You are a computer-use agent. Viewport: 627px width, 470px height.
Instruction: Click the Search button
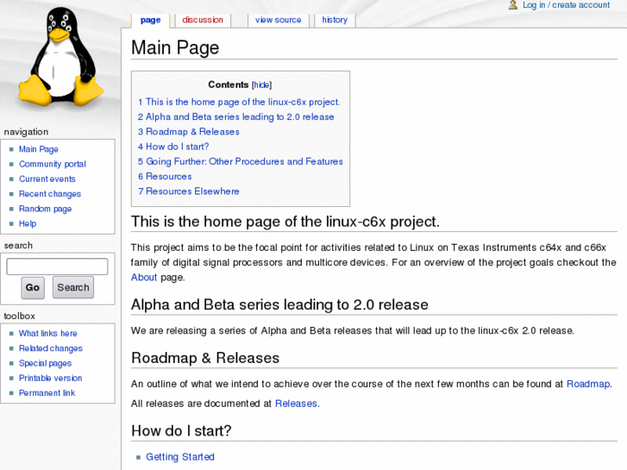click(x=73, y=287)
